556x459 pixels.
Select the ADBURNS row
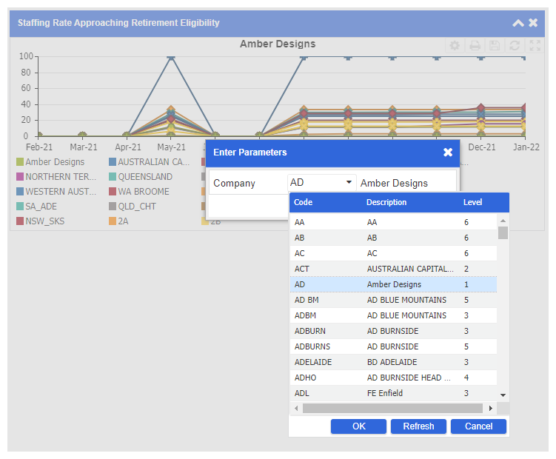[393, 346]
